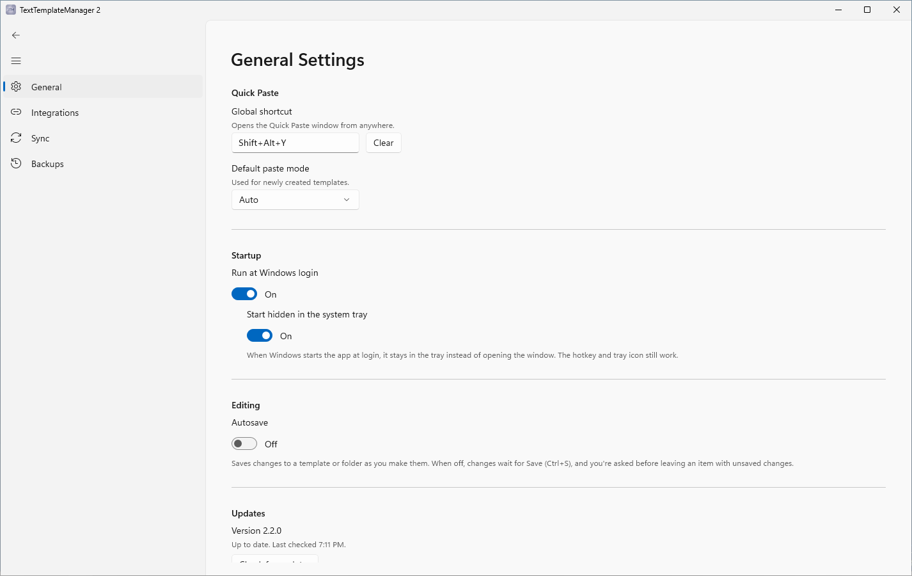Clear the global shortcut
This screenshot has width=912, height=576.
click(383, 143)
